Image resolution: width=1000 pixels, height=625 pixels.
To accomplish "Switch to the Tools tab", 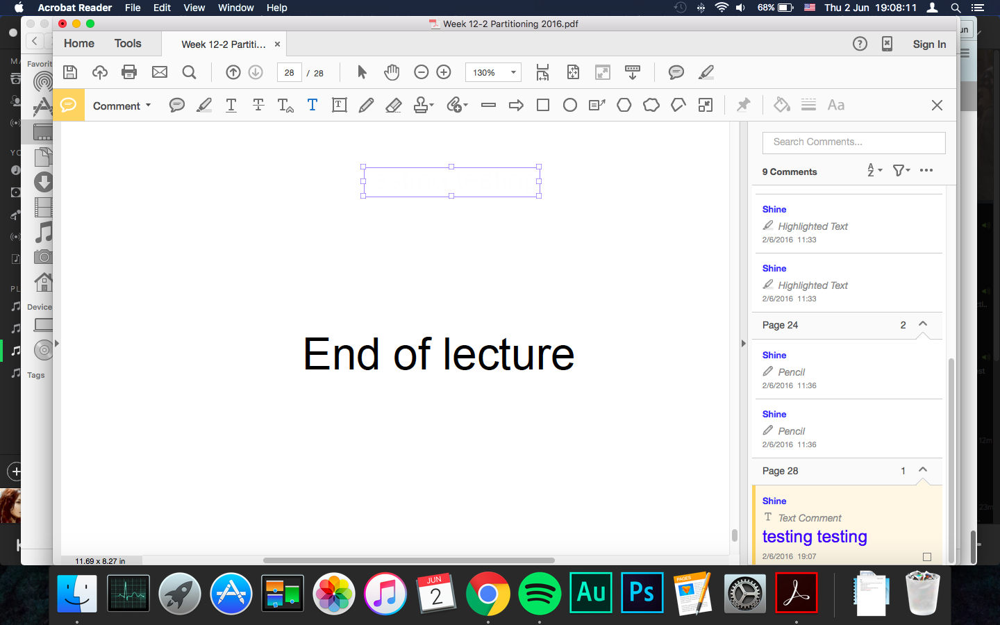I will tap(128, 43).
